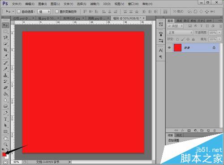Screen dimensions: 224x165
Task: Open the layers panel flyout menu
Action: click(220, 21)
